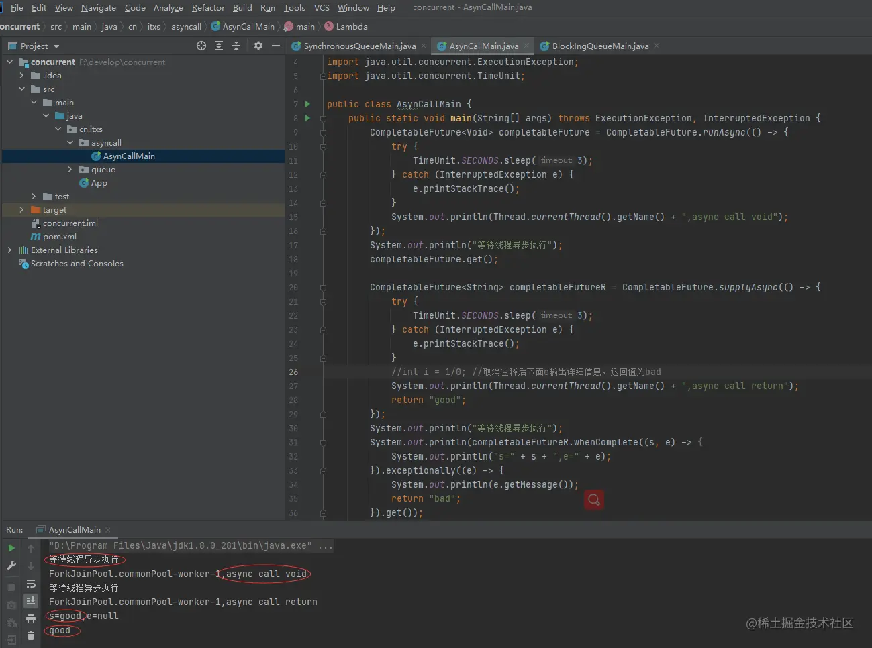Image resolution: width=872 pixels, height=648 pixels.
Task: Click run gutter arrow beside class AsynCallMain
Action: click(307, 104)
